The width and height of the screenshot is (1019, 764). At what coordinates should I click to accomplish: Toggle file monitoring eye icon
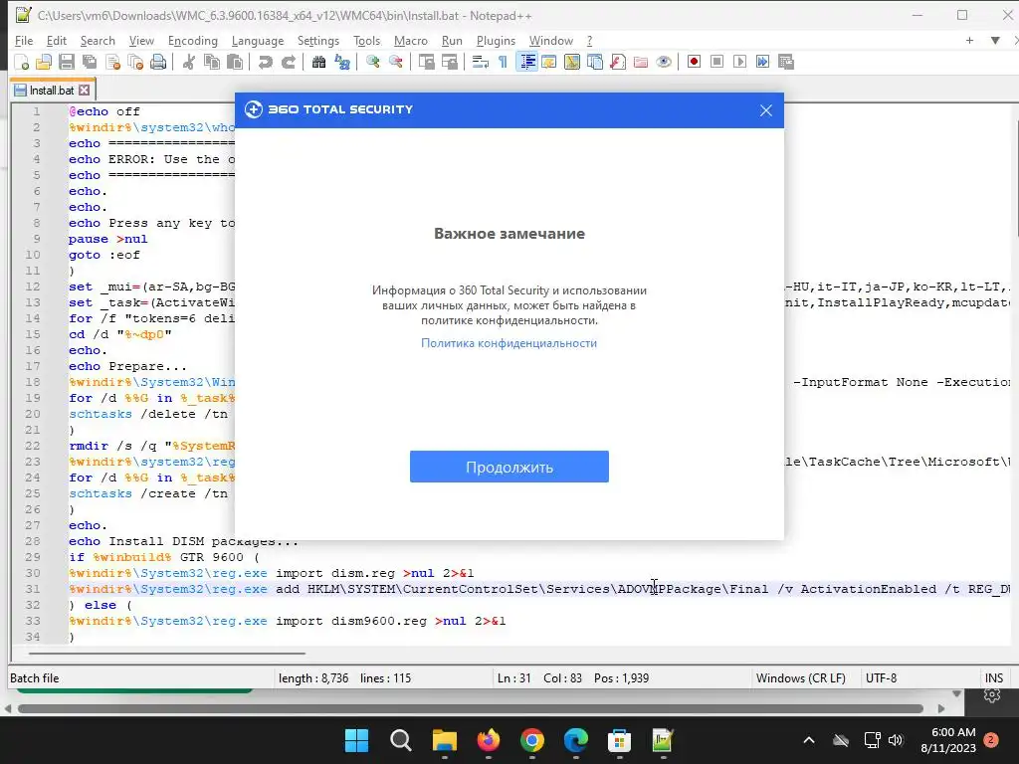click(664, 62)
